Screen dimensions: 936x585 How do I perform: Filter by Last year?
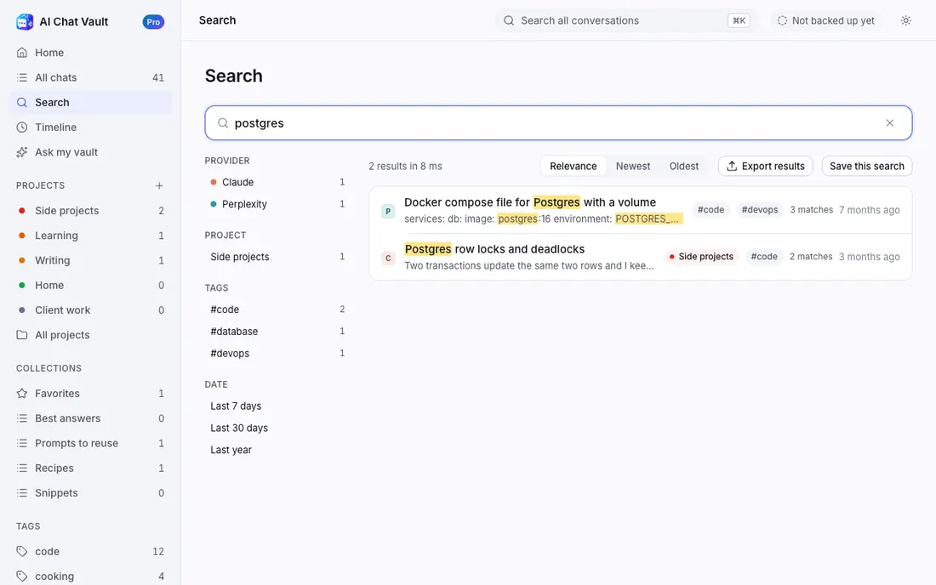[277, 450]
